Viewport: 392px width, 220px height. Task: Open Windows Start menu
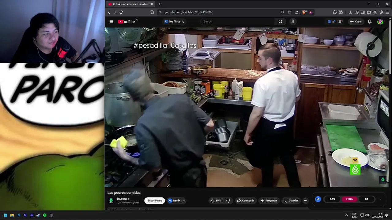pyautogui.click(x=5, y=215)
